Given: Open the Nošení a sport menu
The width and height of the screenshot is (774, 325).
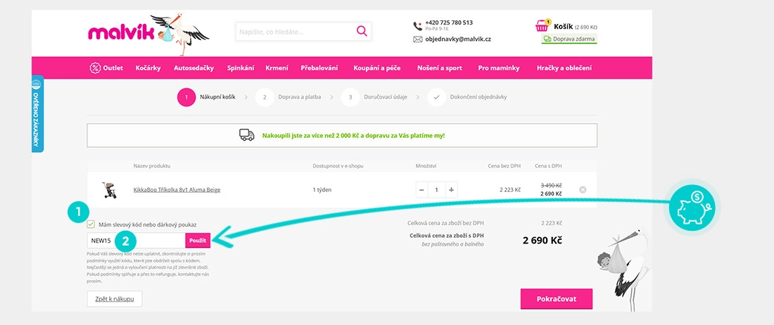Looking at the screenshot, I should [x=440, y=68].
